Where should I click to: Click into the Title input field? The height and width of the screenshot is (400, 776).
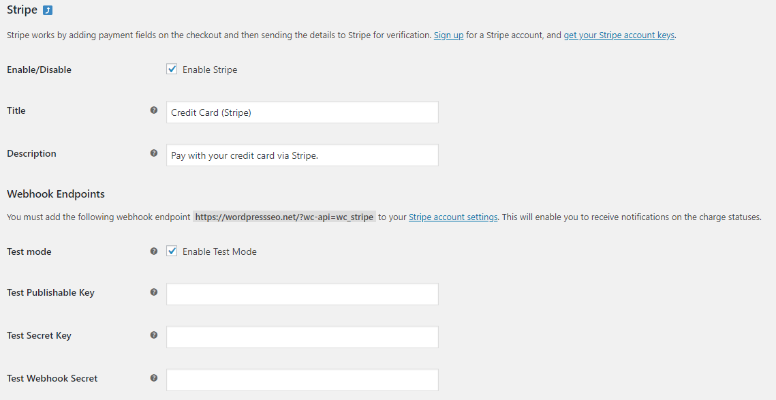tap(302, 112)
